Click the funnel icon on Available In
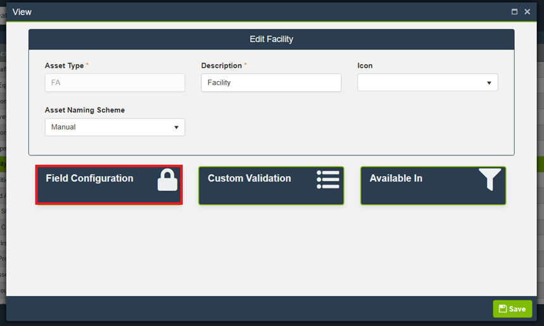 click(x=490, y=179)
